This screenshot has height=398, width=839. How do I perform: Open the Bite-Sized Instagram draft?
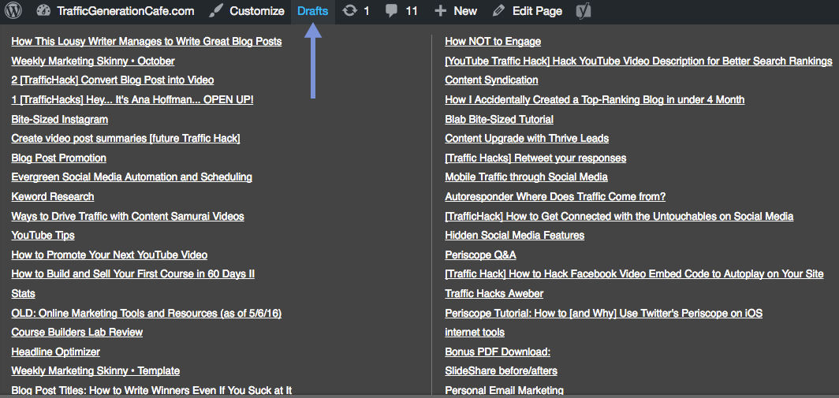tap(59, 119)
